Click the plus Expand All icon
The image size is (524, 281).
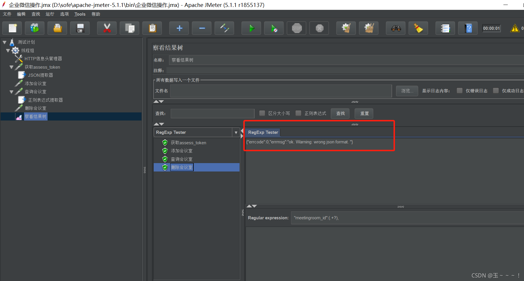click(179, 28)
